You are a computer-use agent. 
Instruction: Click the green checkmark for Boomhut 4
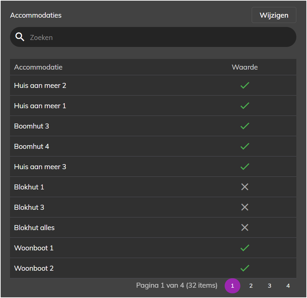(245, 147)
